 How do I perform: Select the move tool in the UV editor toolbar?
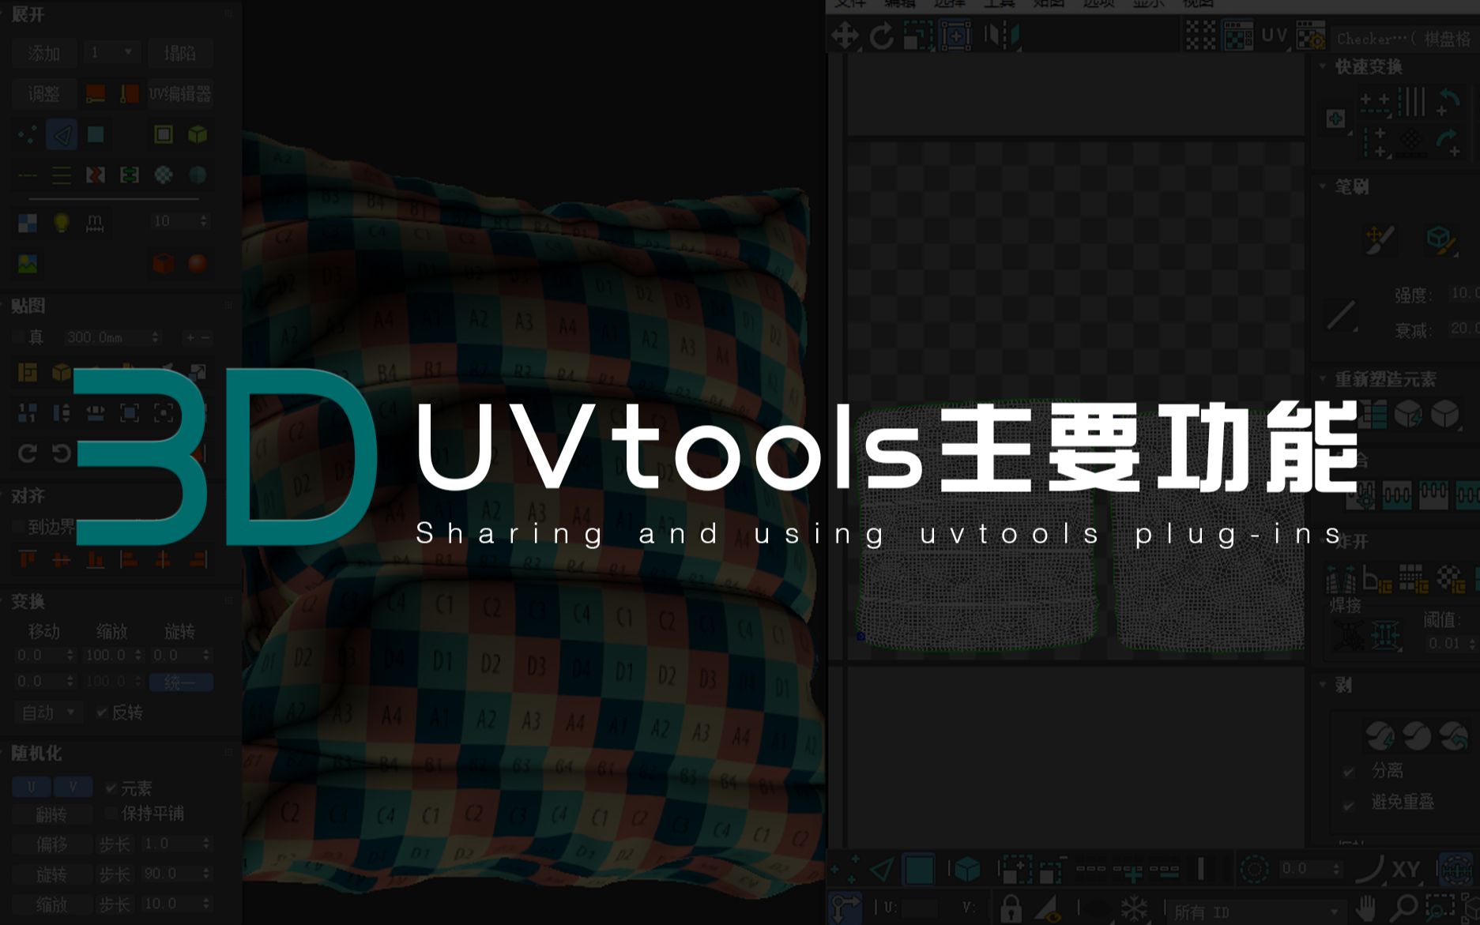point(845,36)
